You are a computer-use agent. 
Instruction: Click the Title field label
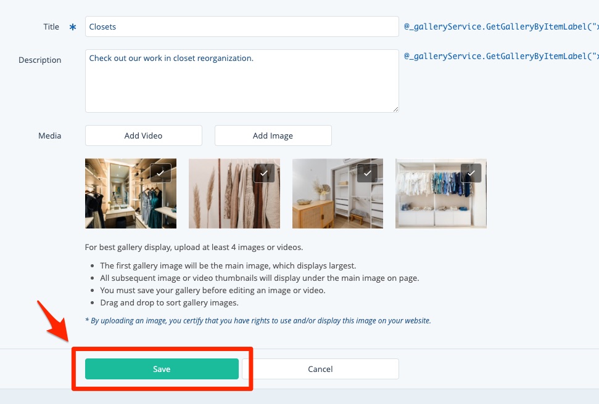(51, 26)
